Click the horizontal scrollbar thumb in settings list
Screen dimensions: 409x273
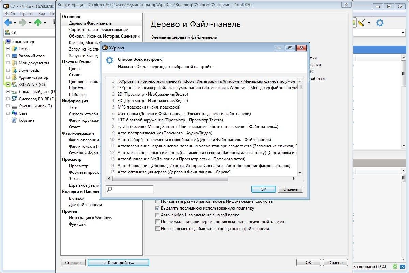pos(170,178)
